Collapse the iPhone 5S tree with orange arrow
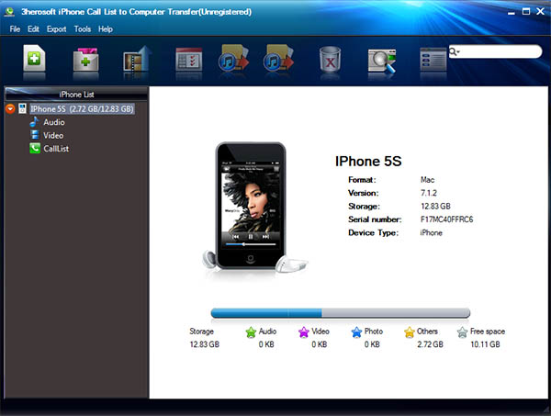551x416 pixels. coord(10,109)
